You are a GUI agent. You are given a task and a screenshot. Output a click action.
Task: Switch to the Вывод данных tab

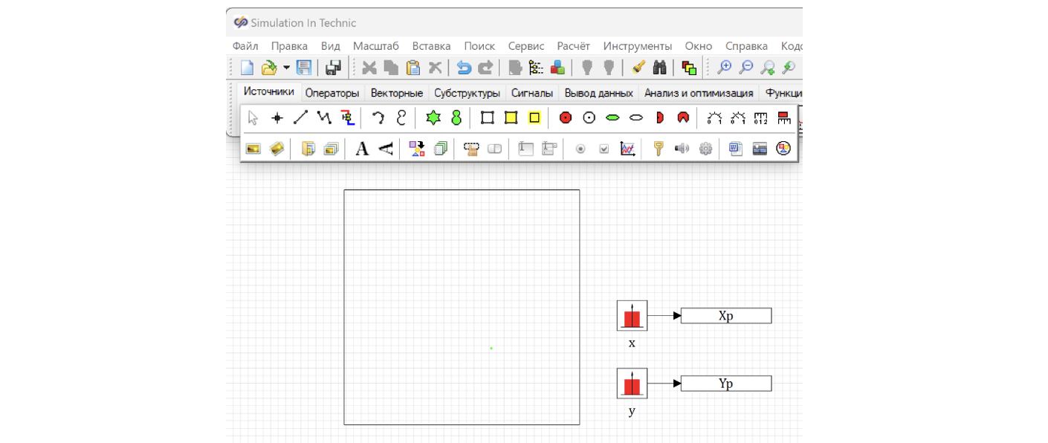tap(598, 93)
